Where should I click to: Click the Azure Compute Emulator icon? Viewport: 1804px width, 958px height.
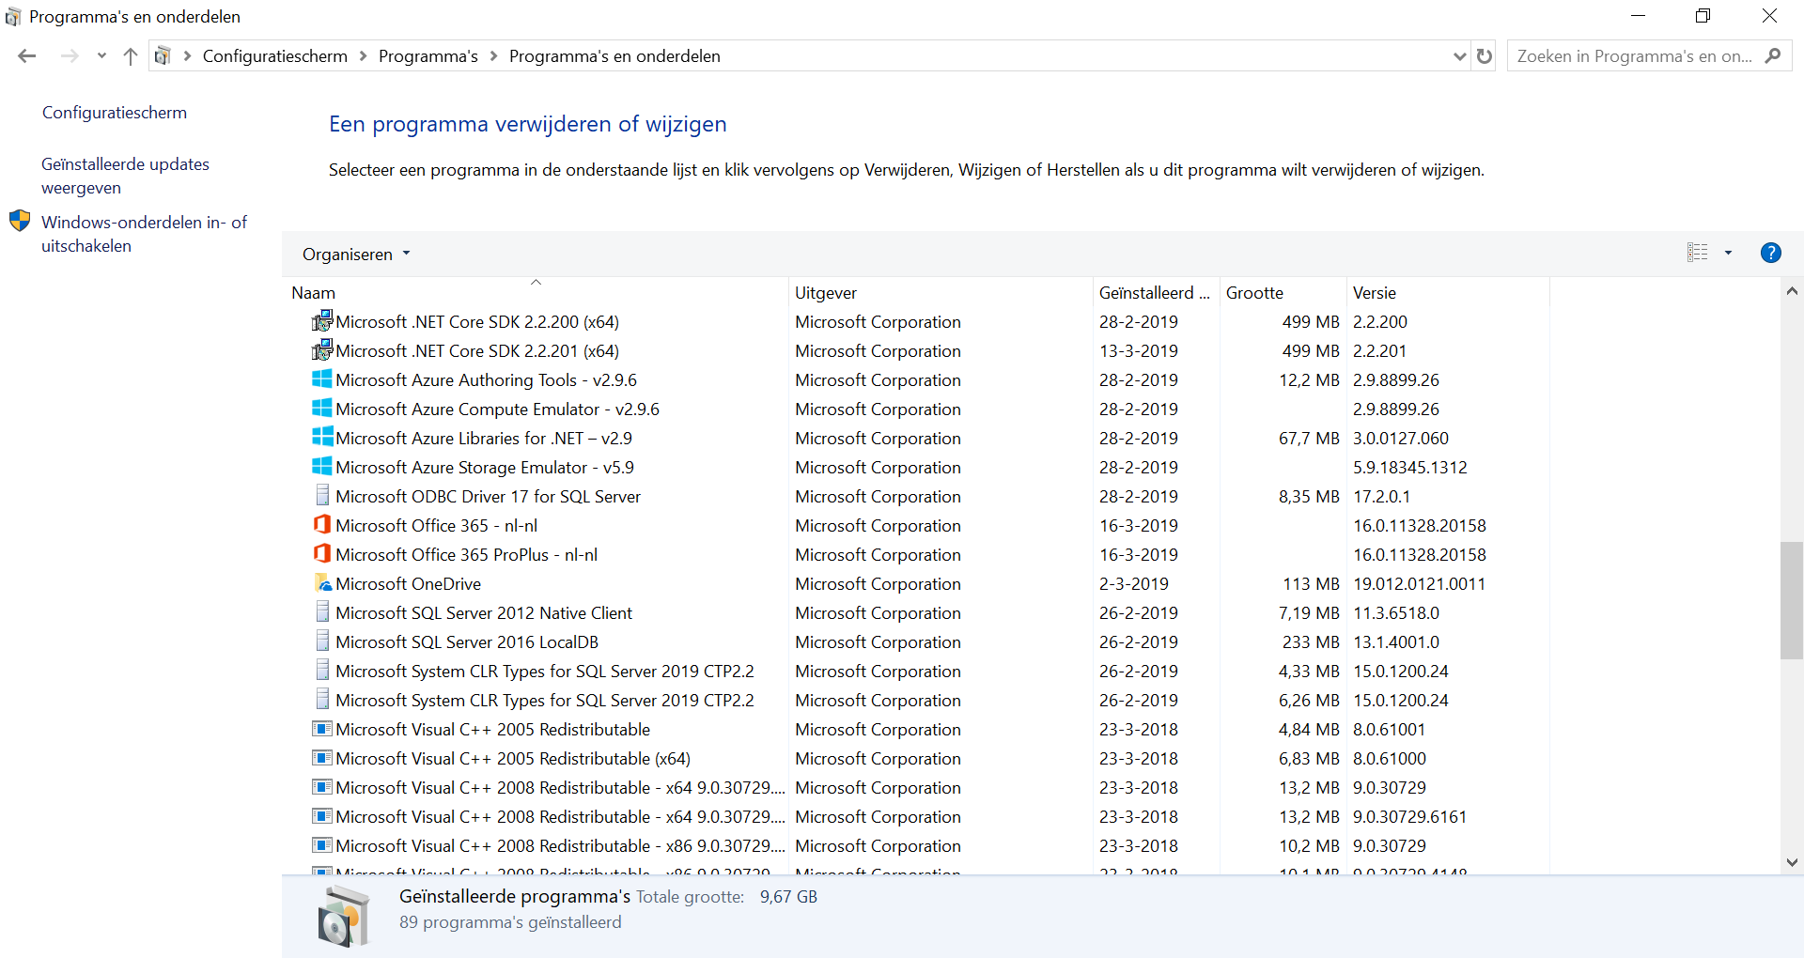tap(322, 409)
